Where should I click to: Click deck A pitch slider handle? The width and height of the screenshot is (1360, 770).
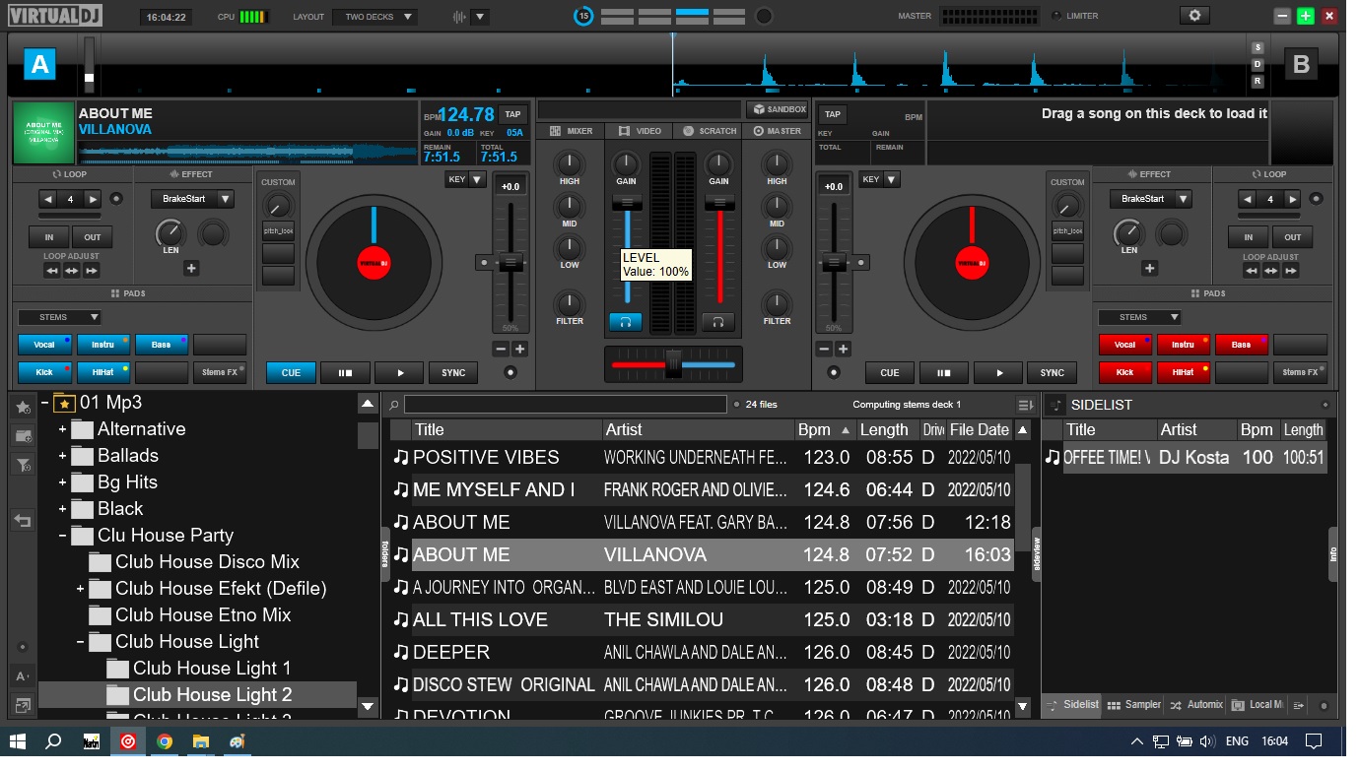pos(510,262)
